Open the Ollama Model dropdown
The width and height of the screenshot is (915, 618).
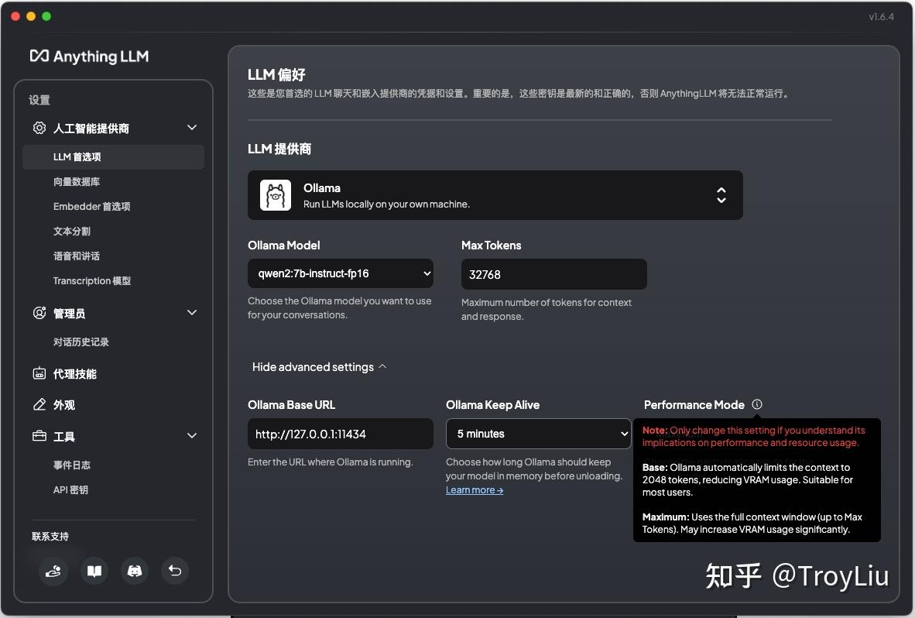(x=340, y=273)
